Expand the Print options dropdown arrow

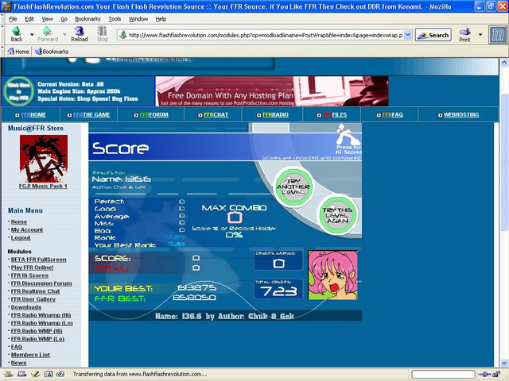[480, 34]
